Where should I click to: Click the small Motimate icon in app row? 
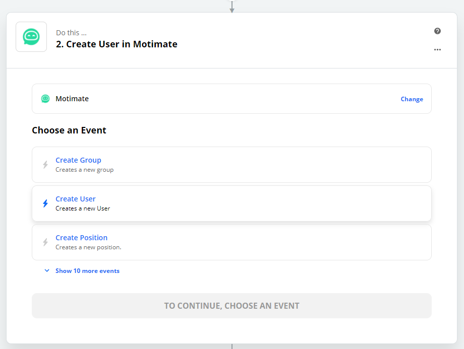pos(45,99)
